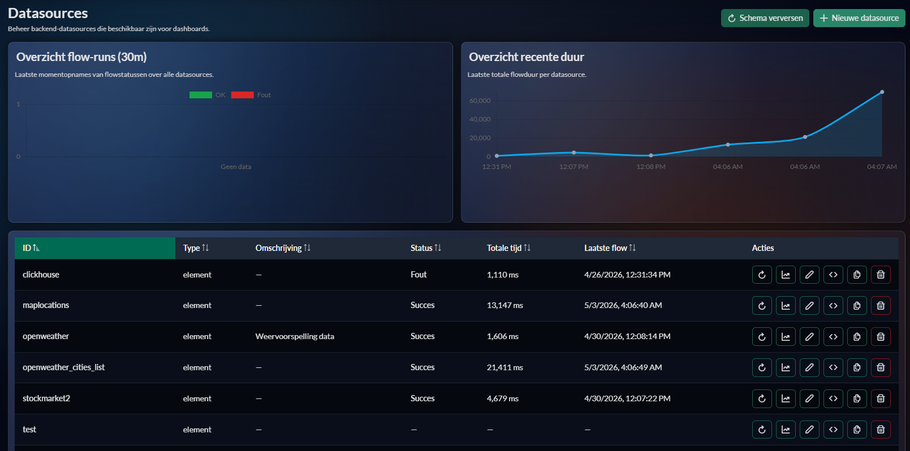The height and width of the screenshot is (451, 910).
Task: Click the Schema verversen button
Action: point(765,18)
